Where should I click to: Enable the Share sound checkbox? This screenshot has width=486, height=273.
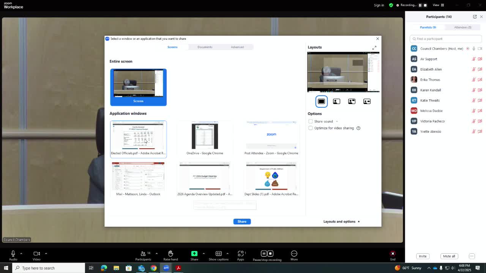pyautogui.click(x=311, y=121)
